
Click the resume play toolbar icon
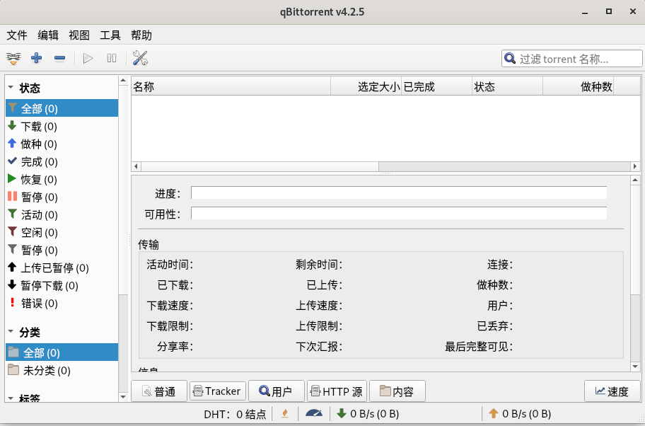(x=88, y=59)
